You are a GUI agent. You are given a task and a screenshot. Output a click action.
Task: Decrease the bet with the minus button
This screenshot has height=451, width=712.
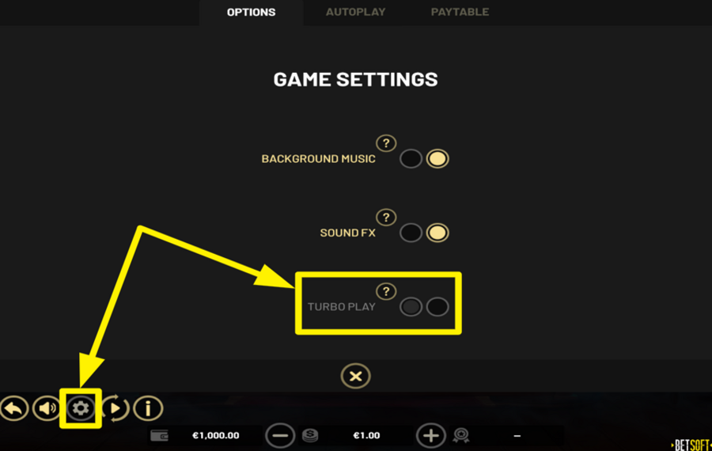click(280, 435)
